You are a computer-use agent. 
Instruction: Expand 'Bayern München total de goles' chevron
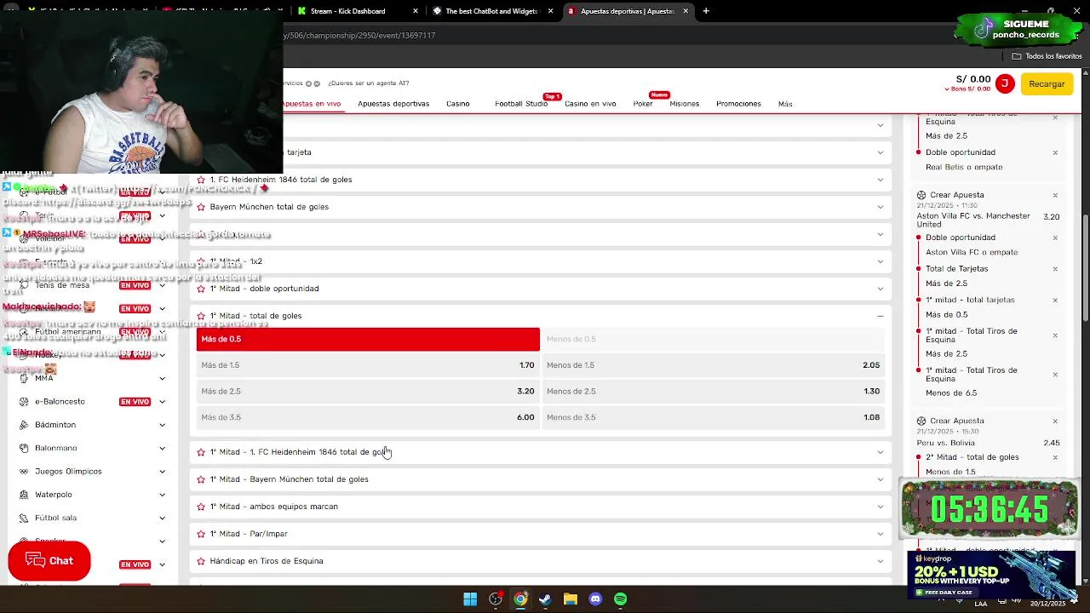pos(881,207)
